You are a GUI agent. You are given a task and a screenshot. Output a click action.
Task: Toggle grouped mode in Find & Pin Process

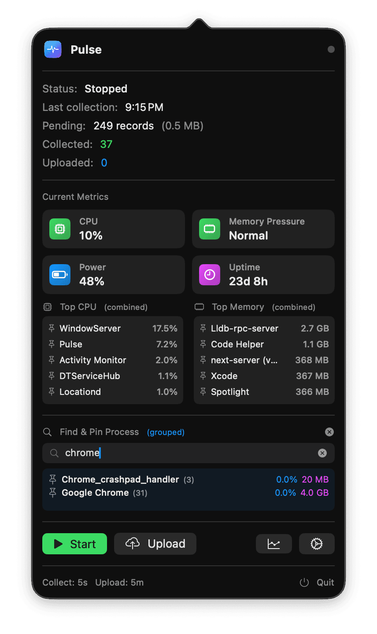166,432
